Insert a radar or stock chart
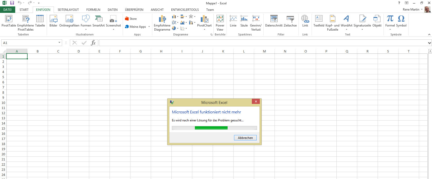 click(x=192, y=17)
